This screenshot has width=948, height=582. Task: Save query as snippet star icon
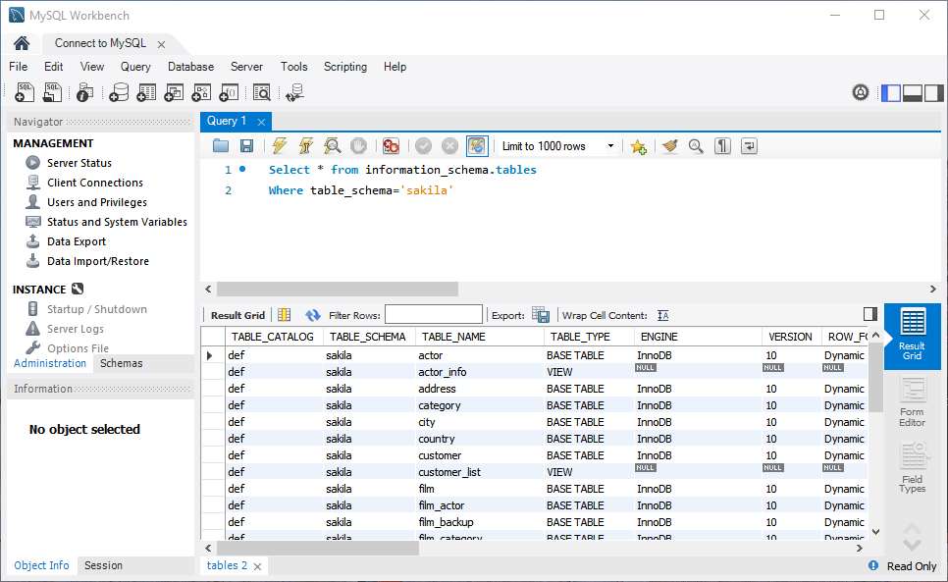(639, 146)
